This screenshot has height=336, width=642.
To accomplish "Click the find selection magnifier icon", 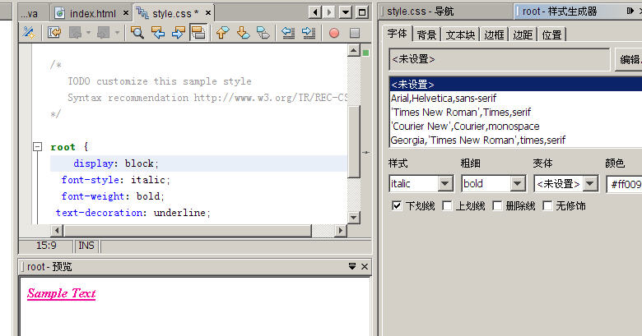I will pyautogui.click(x=137, y=33).
